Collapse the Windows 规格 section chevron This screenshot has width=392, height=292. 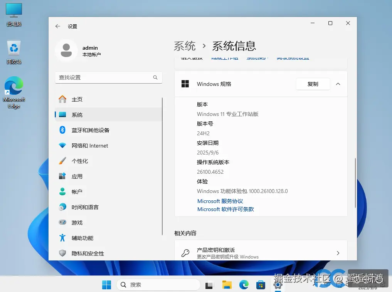(338, 84)
